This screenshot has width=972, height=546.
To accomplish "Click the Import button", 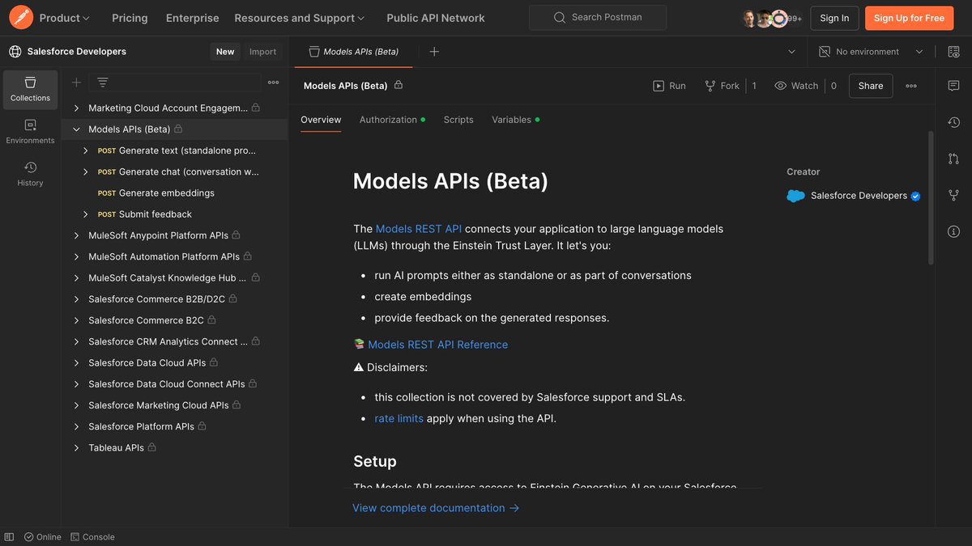I will tap(262, 52).
